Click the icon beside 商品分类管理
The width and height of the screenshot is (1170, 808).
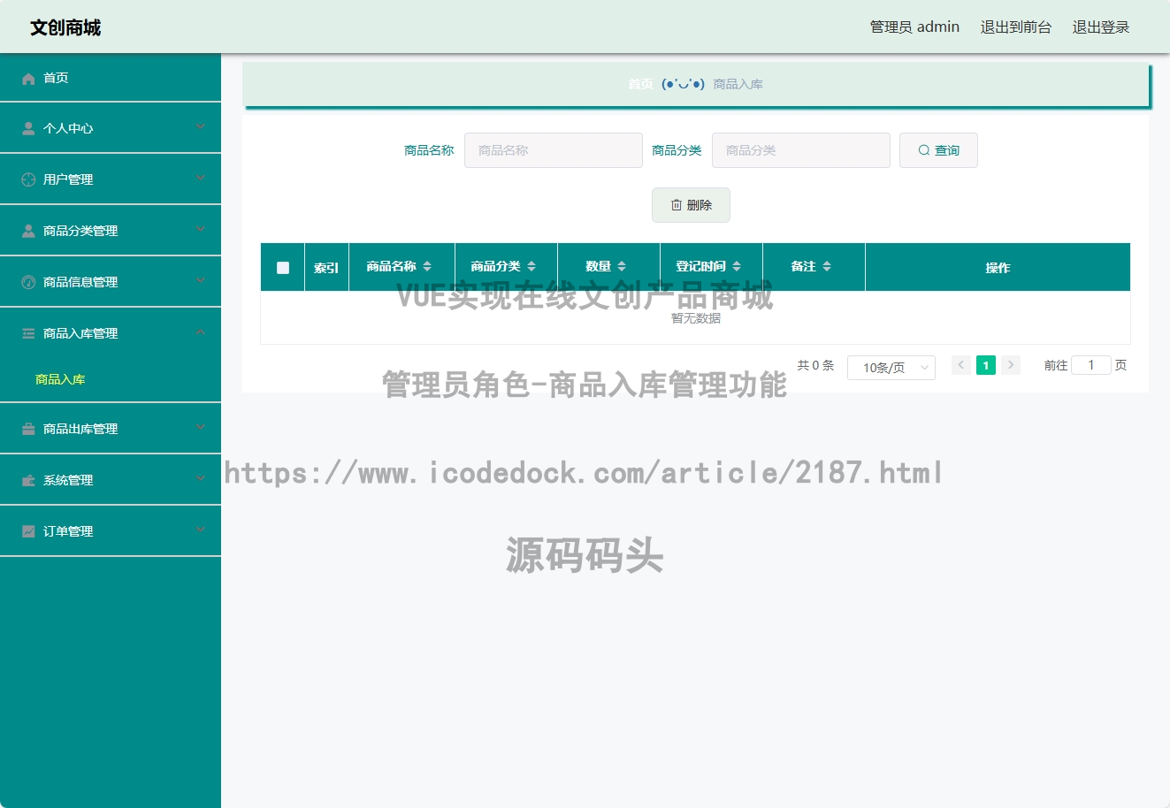(28, 231)
